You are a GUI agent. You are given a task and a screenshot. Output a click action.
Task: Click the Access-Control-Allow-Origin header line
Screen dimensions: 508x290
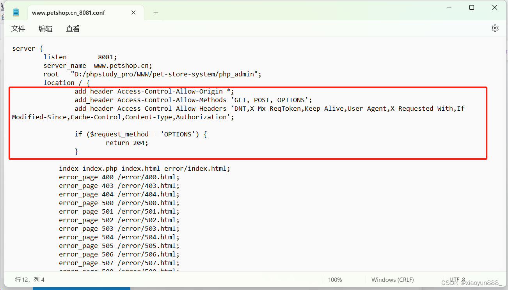coord(154,91)
